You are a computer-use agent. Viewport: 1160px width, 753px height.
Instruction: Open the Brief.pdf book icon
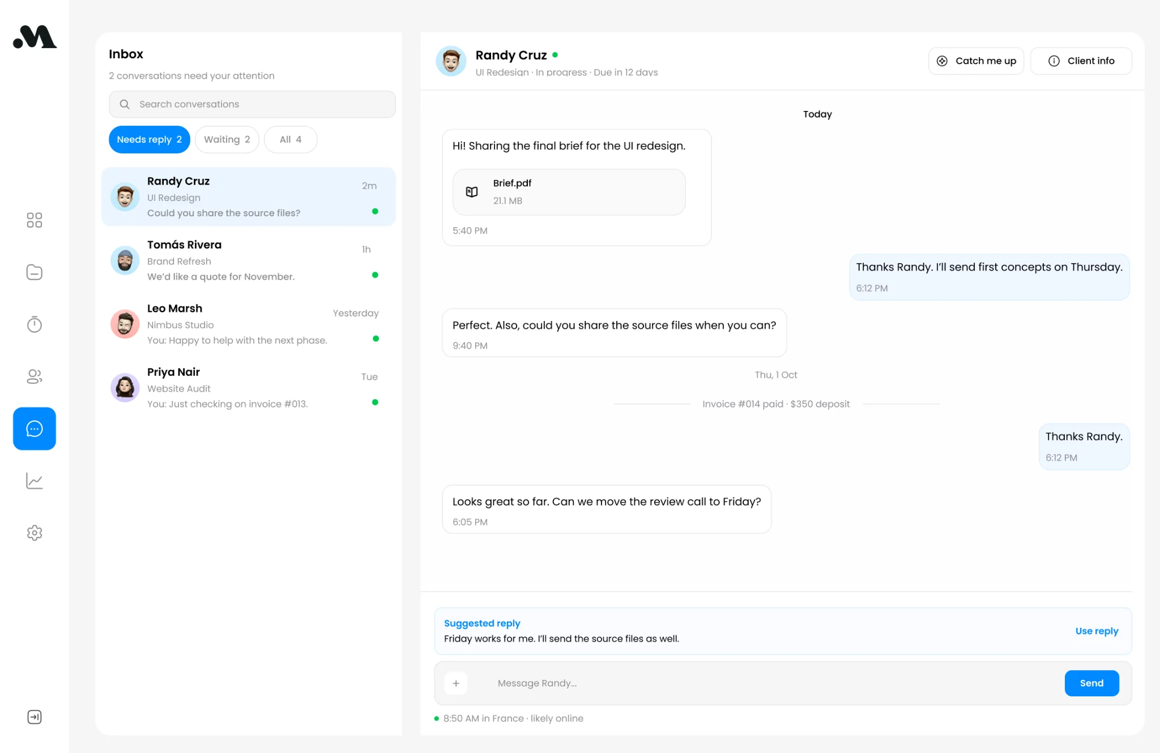(472, 192)
